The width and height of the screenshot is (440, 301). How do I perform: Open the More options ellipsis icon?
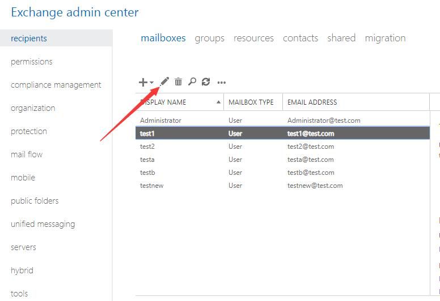pos(221,82)
